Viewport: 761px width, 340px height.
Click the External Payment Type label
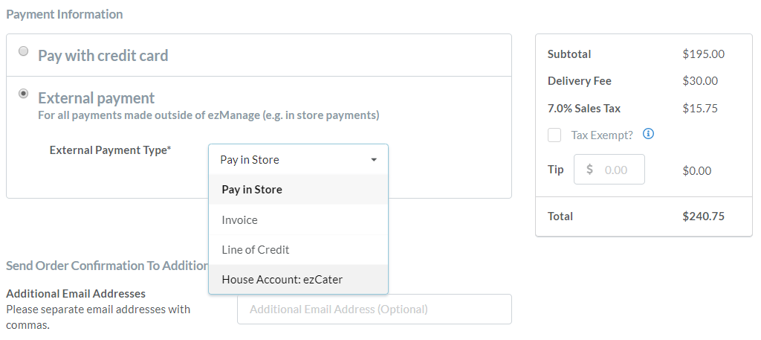point(110,150)
